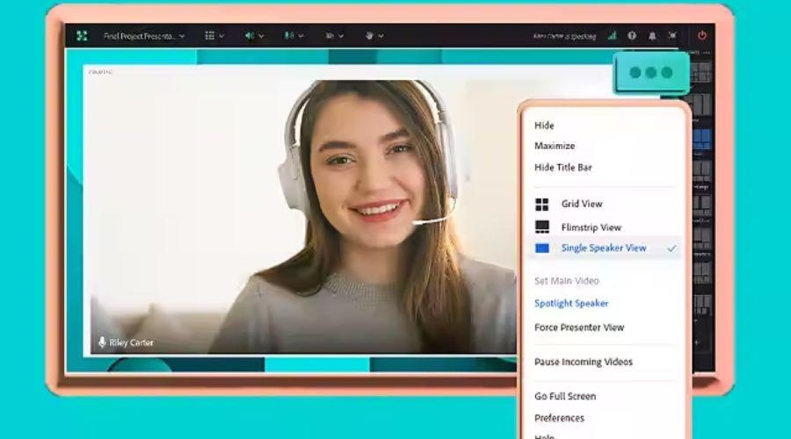Mute the speaker icon in the toolbar

click(250, 36)
